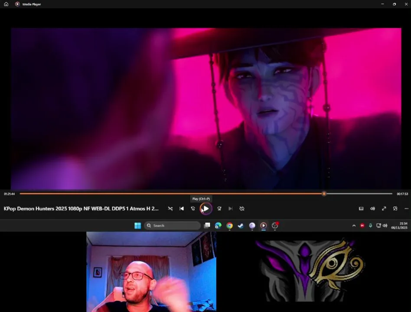Switch to mini player view
Image resolution: width=411 pixels, height=312 pixels.
coord(395,209)
